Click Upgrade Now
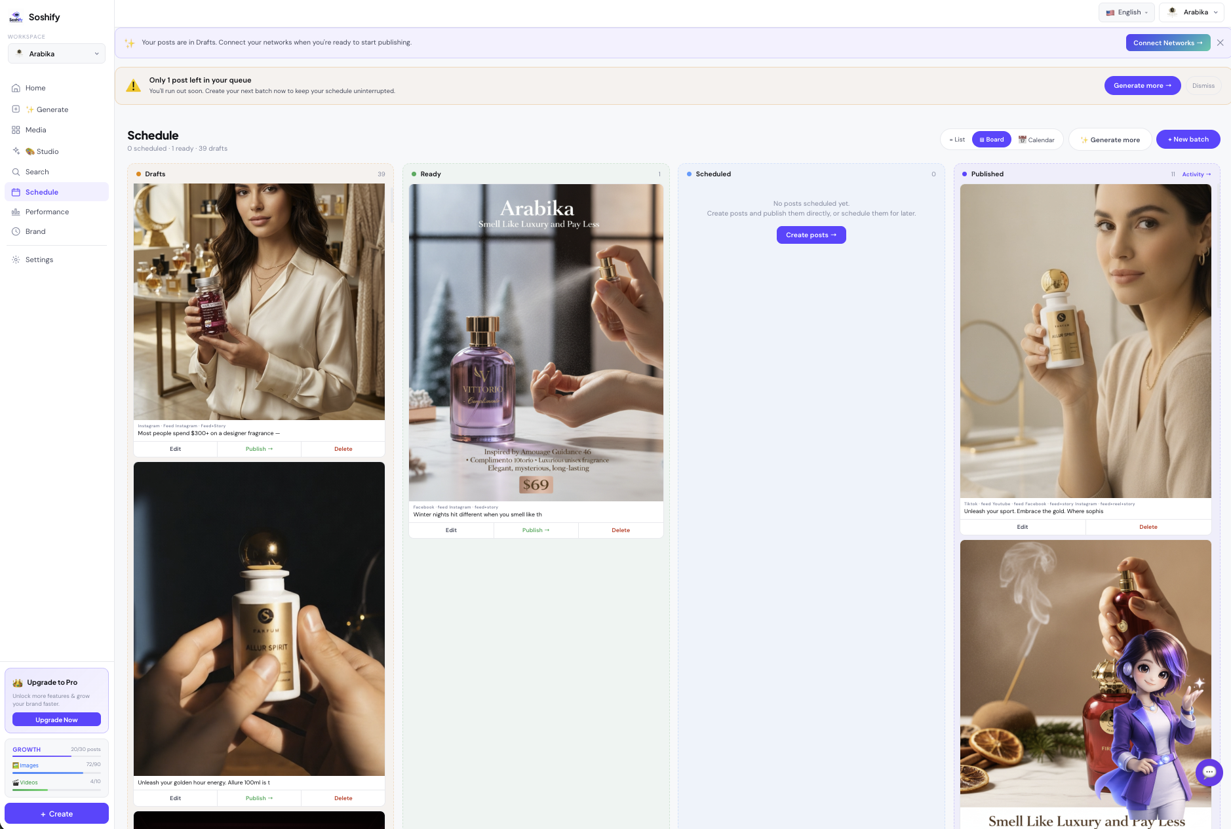 (x=56, y=720)
